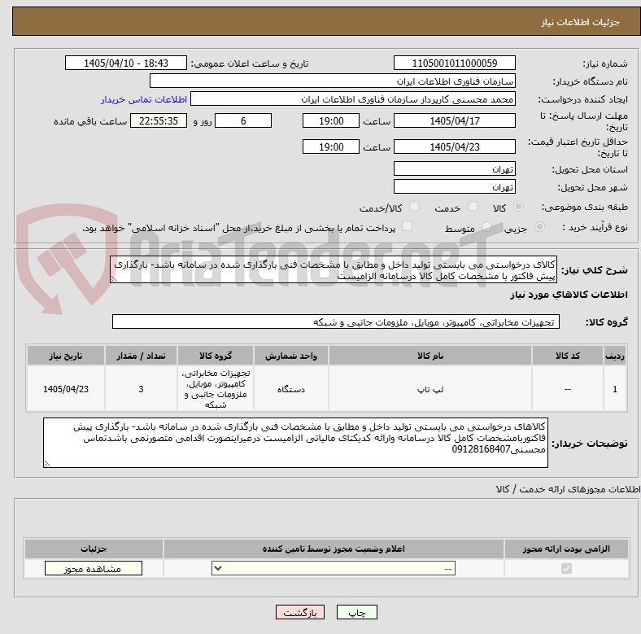Screen dimensions: 641x634
Task: Click the ردیف column header
Action: (615, 356)
